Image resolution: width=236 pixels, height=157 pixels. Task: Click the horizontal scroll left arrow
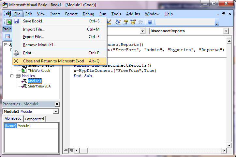point(77,150)
